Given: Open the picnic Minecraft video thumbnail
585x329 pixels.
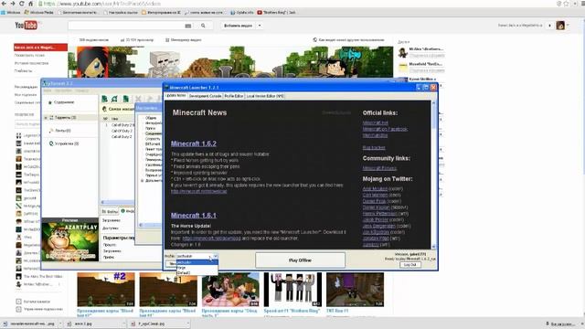Looking at the screenshot, I should coord(230,290).
